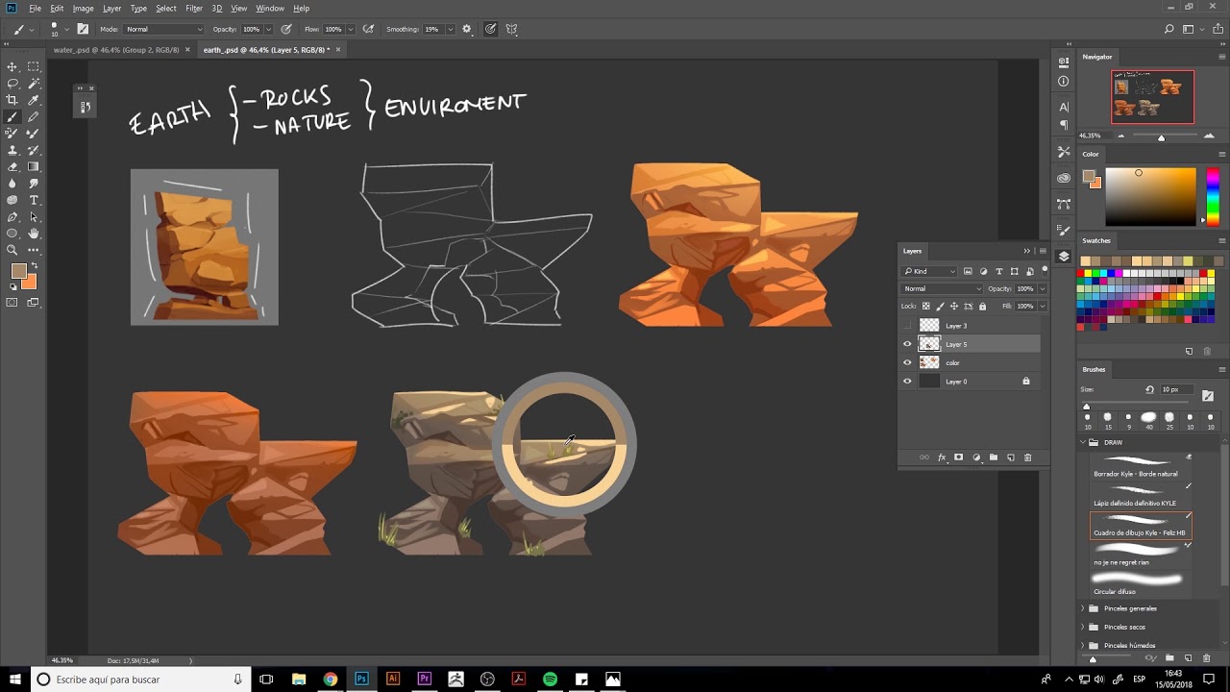Click the Navigator preview thumbnail
Screen dimensions: 1230x692
click(1153, 97)
